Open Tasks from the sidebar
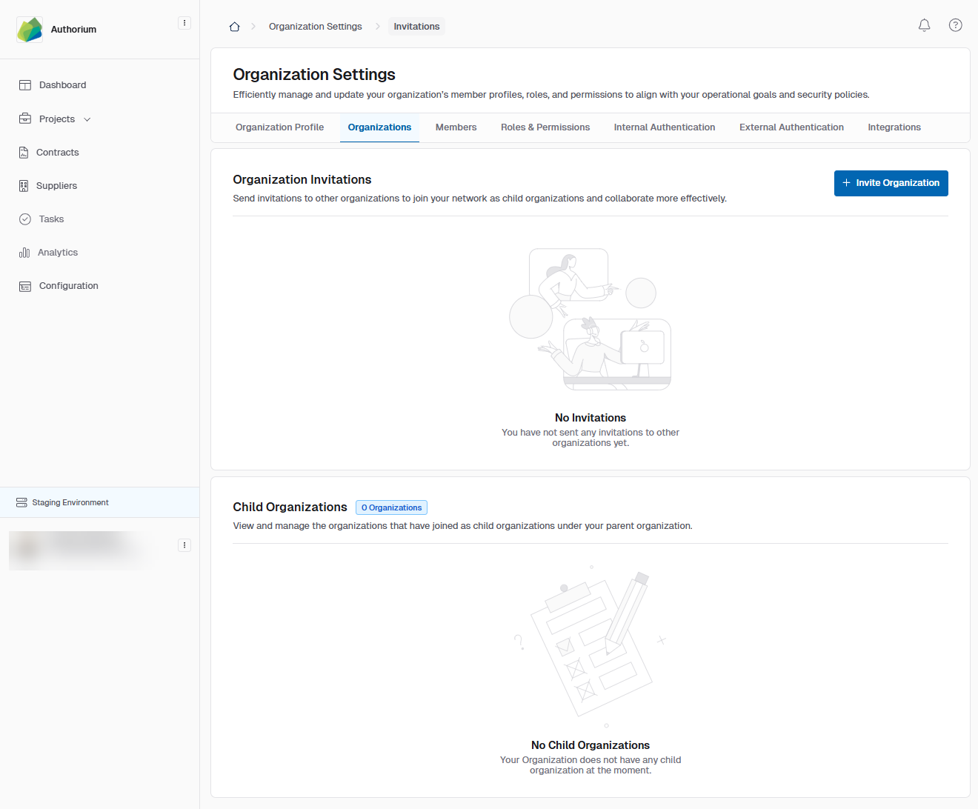This screenshot has height=809, width=978. tap(51, 219)
